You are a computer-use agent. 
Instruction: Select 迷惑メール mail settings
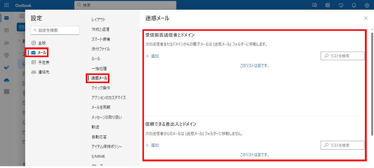click(x=99, y=78)
